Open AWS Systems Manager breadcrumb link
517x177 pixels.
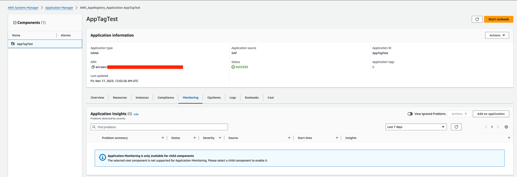point(23,7)
